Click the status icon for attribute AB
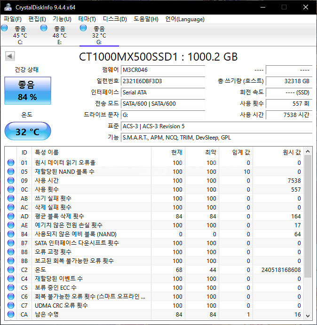Screen dimensions: 317x325 [x=11, y=198]
